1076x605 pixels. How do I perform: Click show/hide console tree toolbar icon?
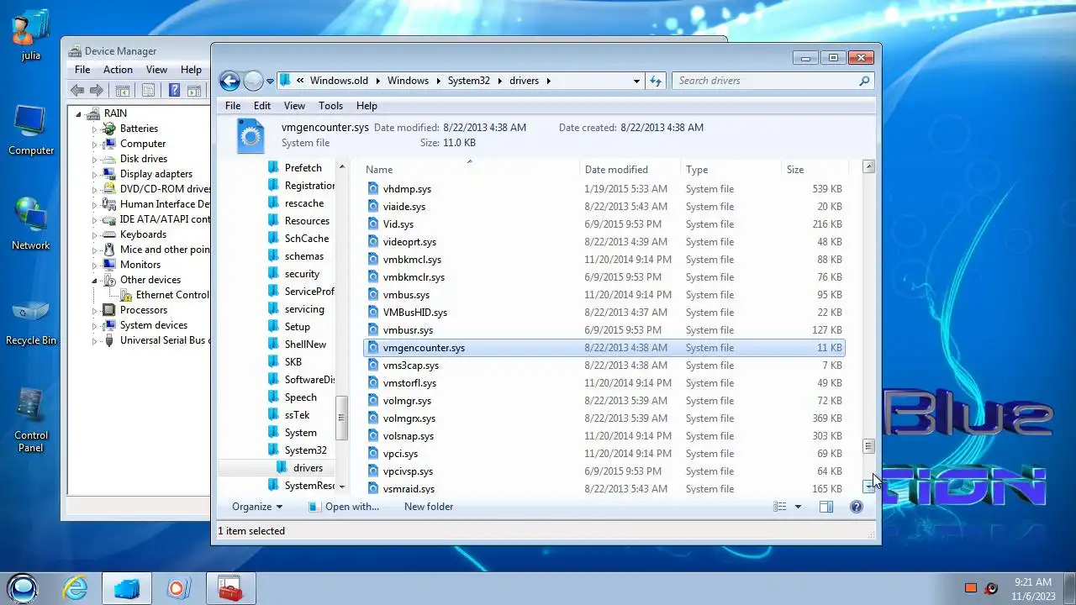122,91
